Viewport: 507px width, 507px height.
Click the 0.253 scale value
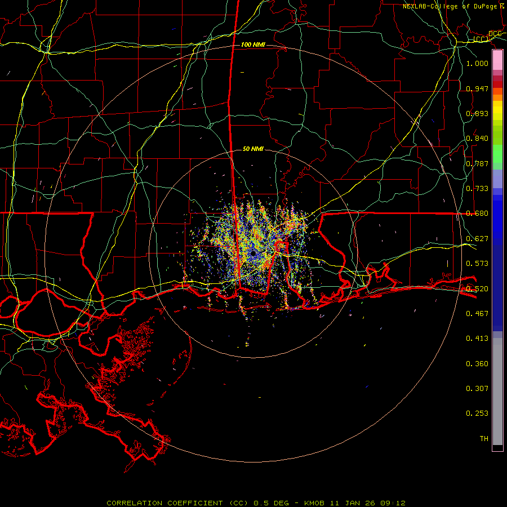click(477, 413)
